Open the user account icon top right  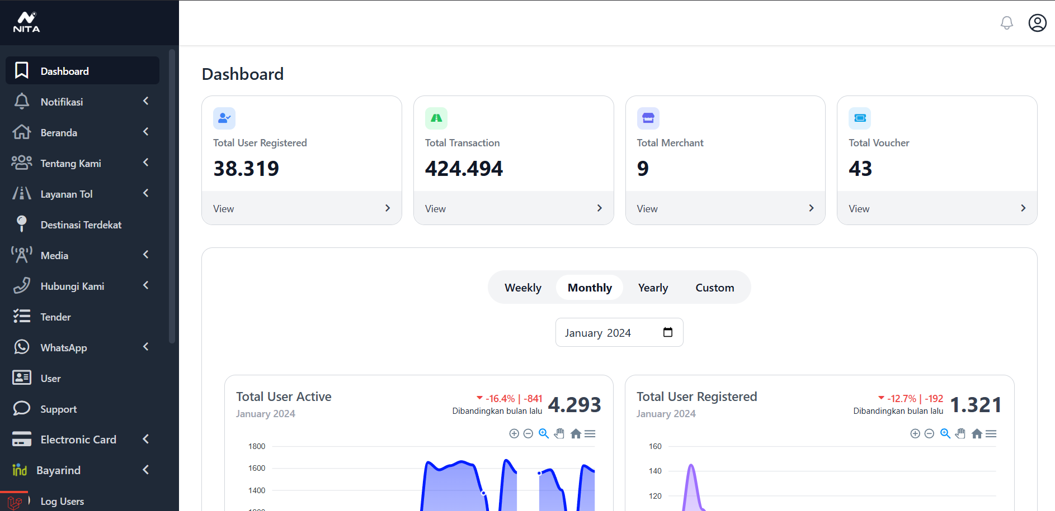pos(1037,23)
